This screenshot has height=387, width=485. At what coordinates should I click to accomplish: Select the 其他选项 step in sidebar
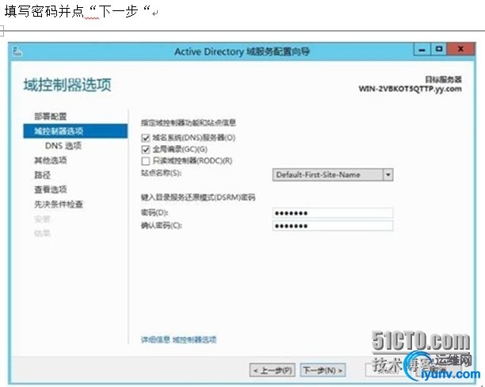click(x=50, y=160)
